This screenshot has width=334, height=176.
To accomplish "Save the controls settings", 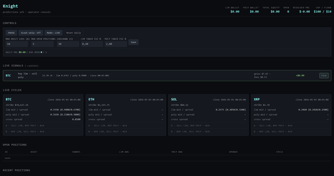I will coord(134,42).
